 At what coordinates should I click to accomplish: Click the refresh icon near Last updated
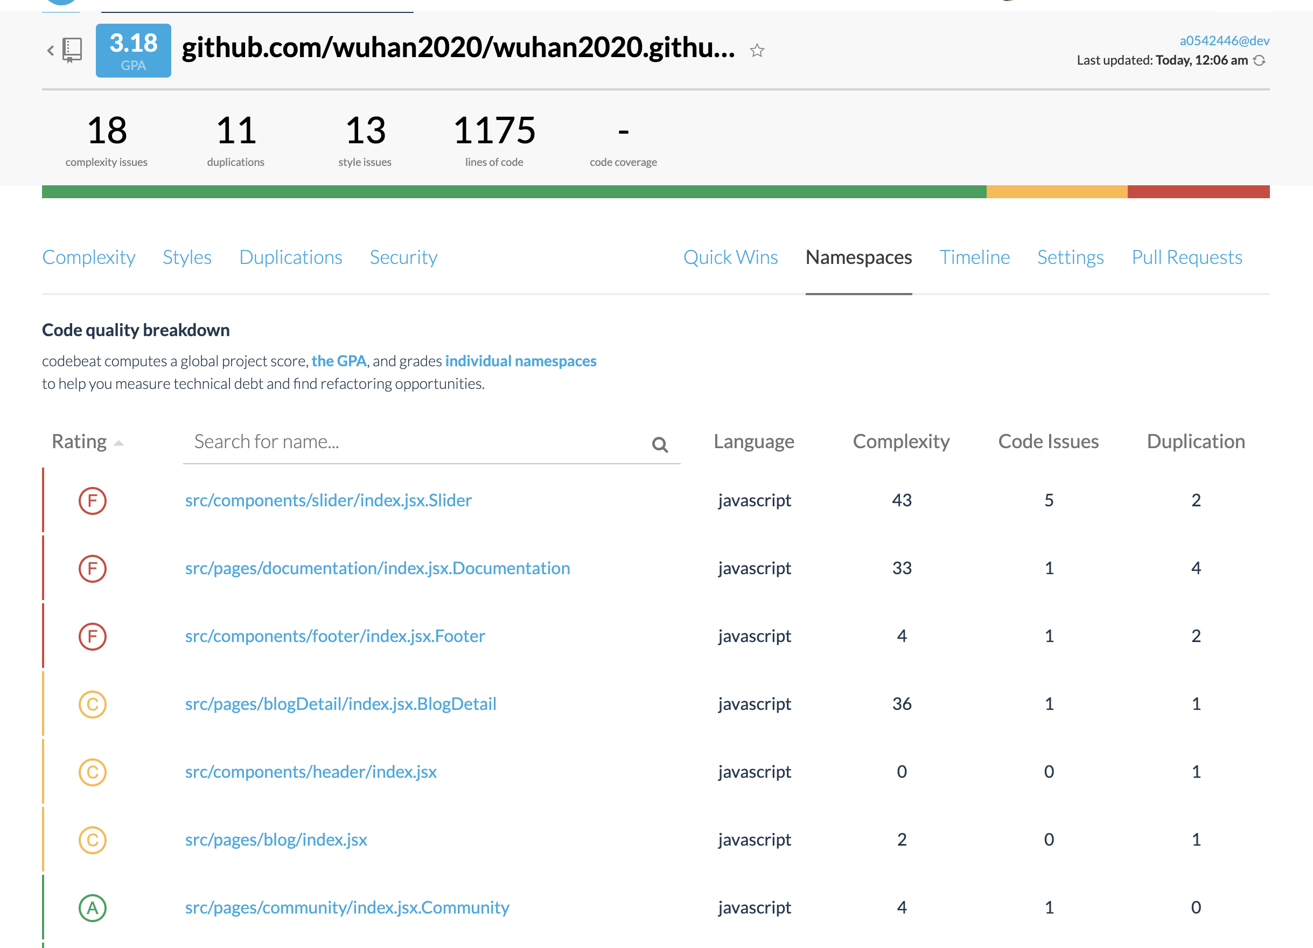1259,61
